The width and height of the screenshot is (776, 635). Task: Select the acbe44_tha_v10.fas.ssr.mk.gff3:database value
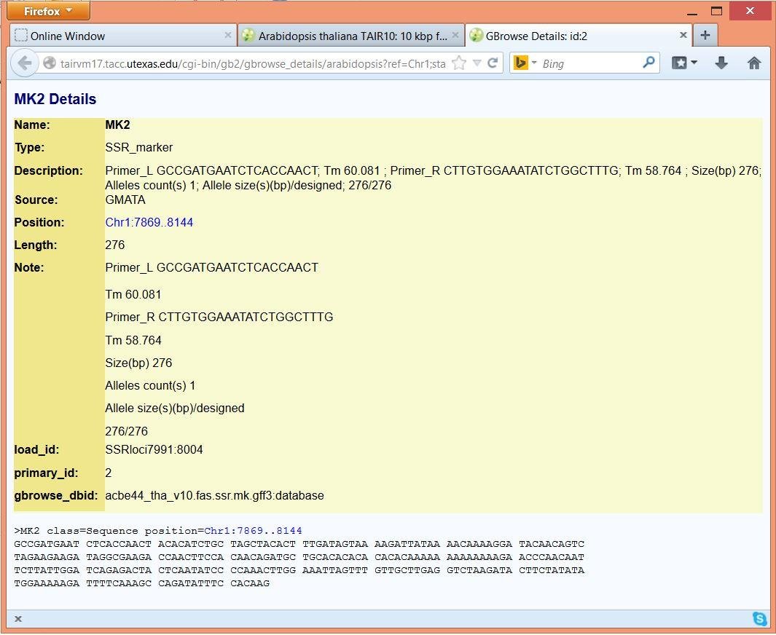point(214,495)
